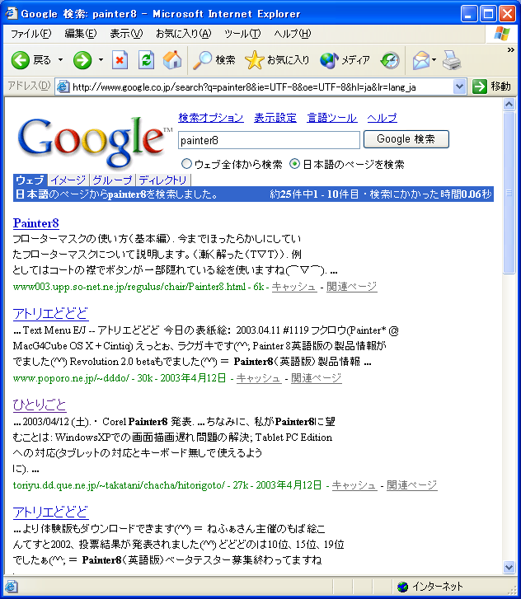Open キャッシュ for the Painter8.html result
The image size is (521, 599).
tap(294, 287)
